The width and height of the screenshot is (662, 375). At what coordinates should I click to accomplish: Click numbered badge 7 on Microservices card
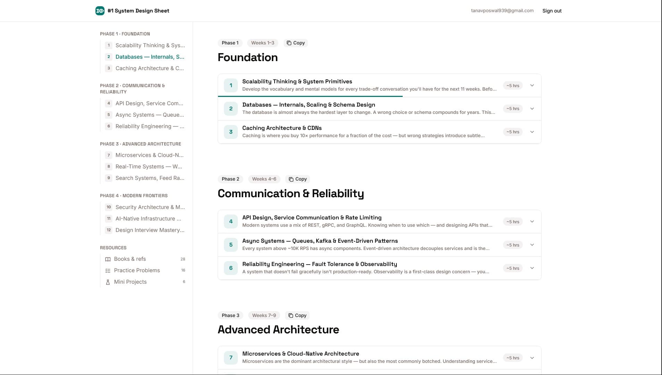pyautogui.click(x=231, y=358)
